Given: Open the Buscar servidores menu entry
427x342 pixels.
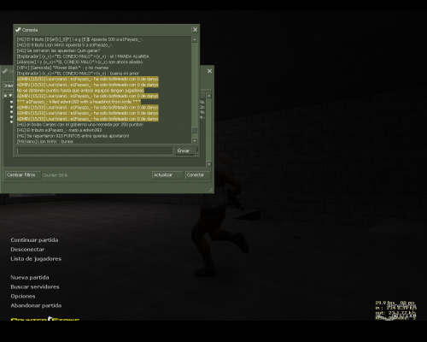Looking at the screenshot, I should point(35,286).
